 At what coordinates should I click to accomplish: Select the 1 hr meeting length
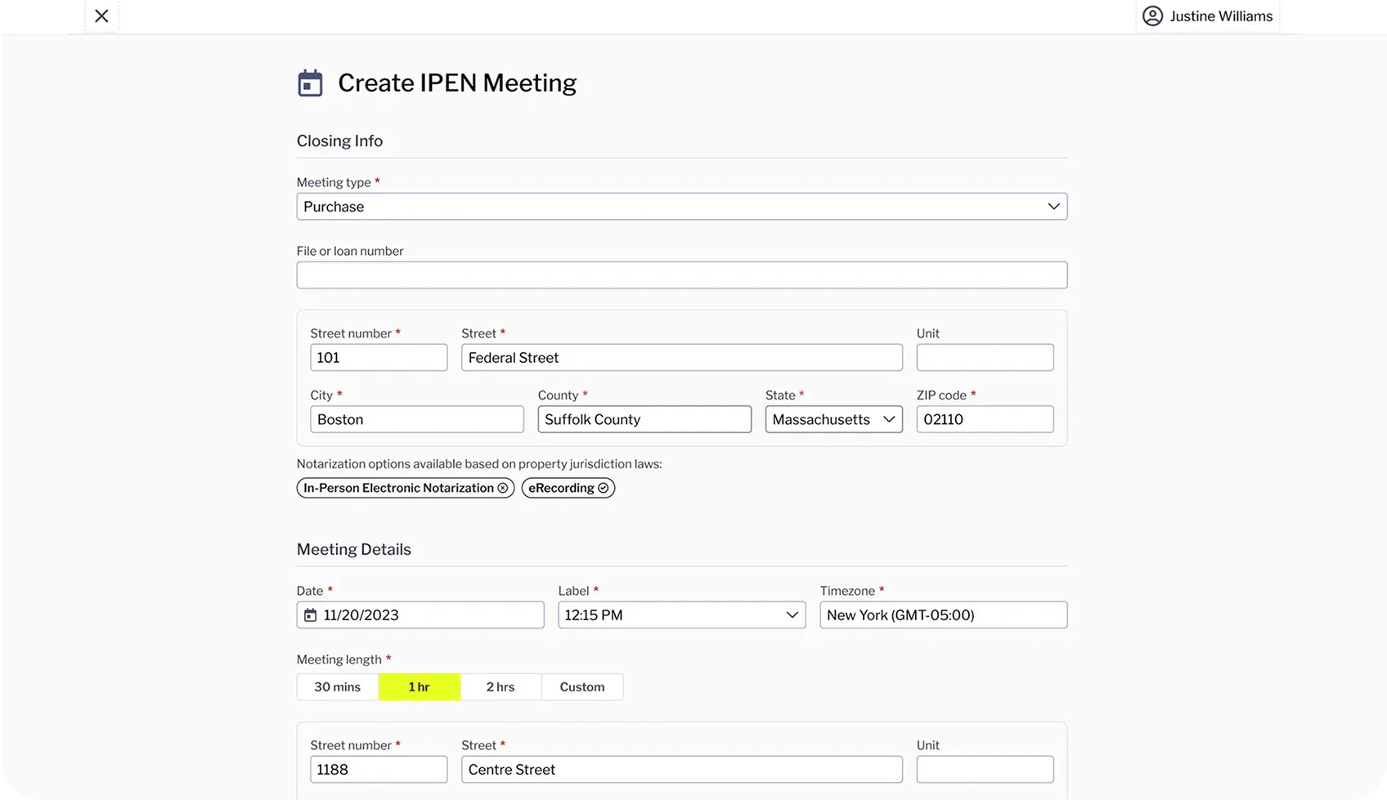[420, 687]
